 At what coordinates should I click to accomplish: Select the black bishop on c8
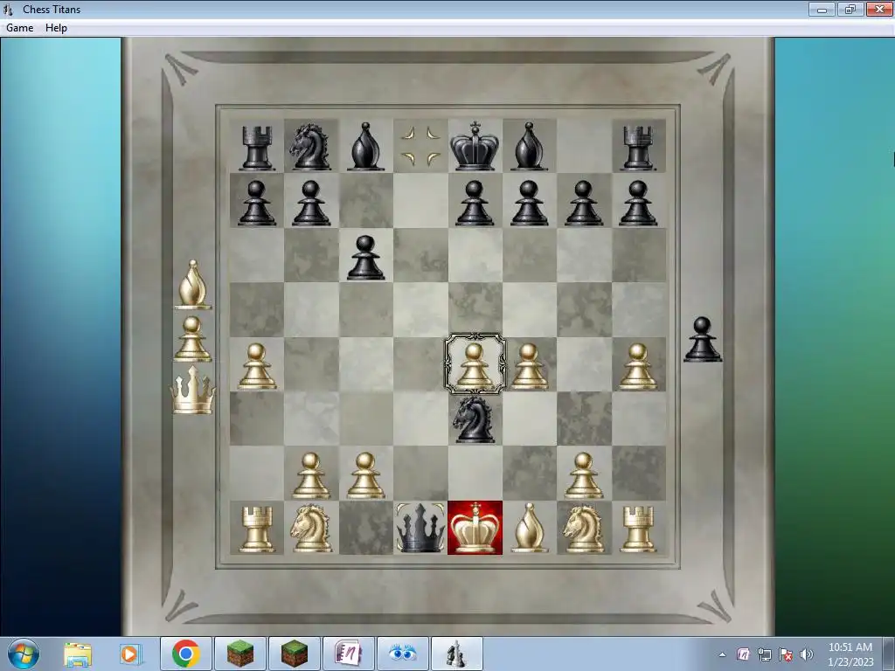tap(365, 147)
